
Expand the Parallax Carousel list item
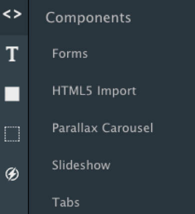click(x=102, y=128)
